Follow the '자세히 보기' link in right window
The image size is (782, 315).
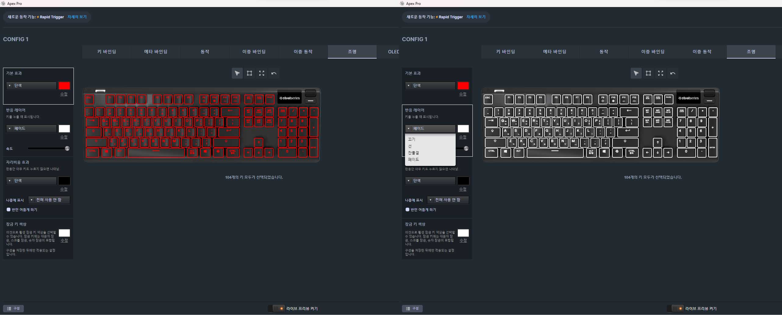pyautogui.click(x=476, y=17)
